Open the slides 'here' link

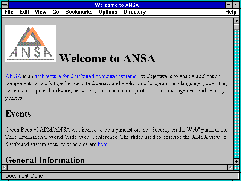coord(103,144)
